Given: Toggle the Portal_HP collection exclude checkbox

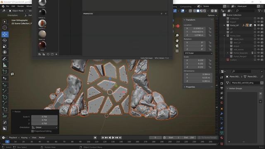Looking at the screenshot, I should pos(255,25).
